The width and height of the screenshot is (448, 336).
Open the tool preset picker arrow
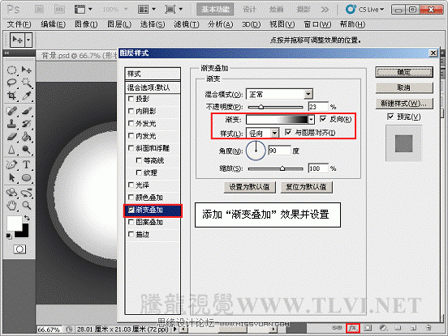[28, 40]
